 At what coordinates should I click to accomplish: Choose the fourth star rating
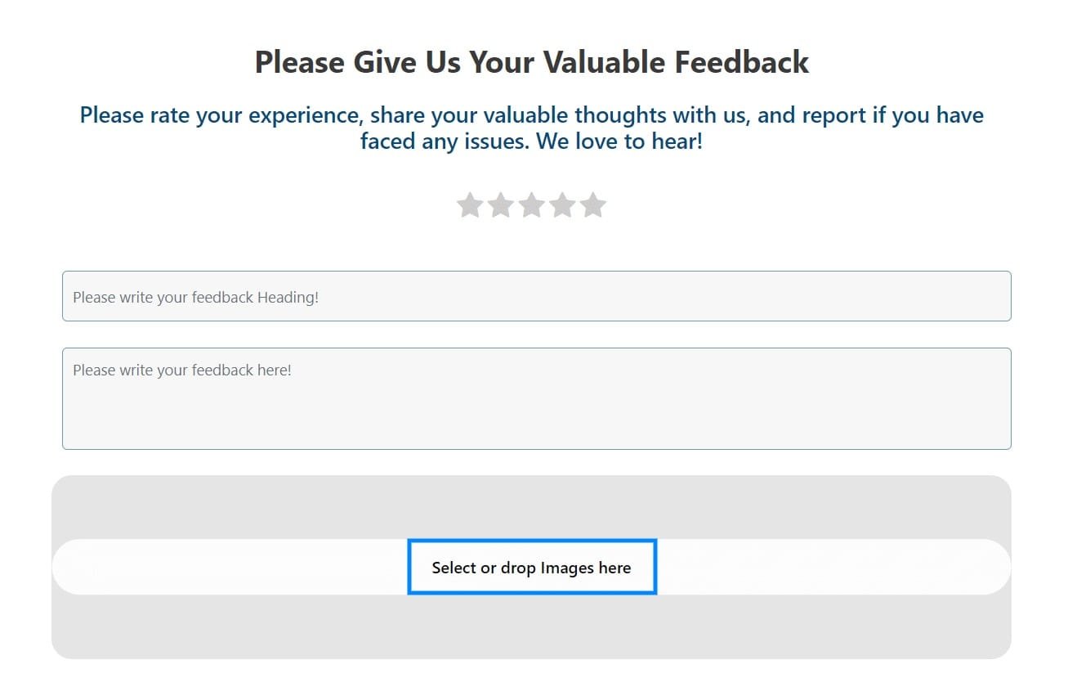pos(562,205)
